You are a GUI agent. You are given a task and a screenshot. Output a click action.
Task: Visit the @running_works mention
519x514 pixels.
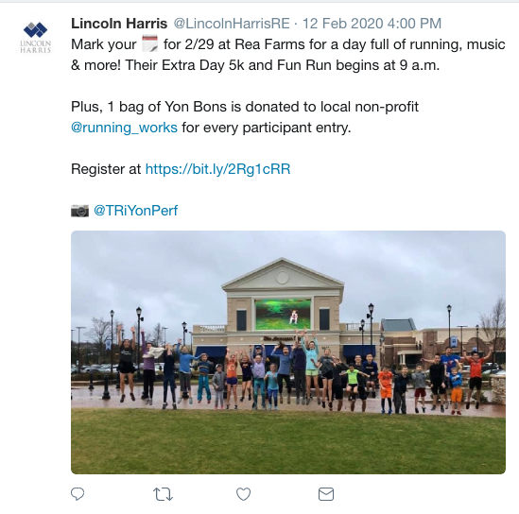point(124,128)
